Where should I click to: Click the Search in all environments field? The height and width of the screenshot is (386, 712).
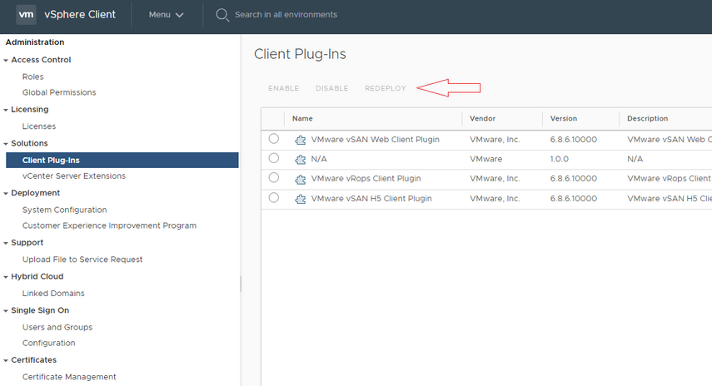tap(286, 14)
